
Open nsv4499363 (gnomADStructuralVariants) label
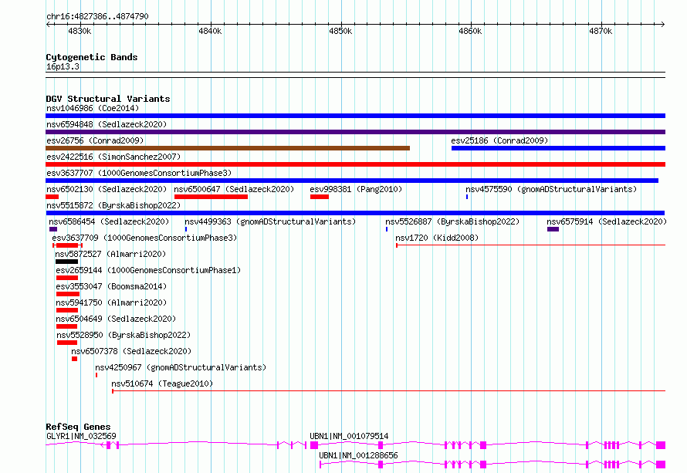(270, 221)
